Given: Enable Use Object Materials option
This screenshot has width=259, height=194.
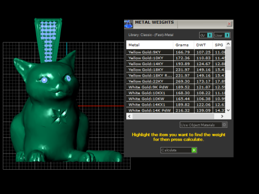Looking at the screenshot, I should [203, 125].
